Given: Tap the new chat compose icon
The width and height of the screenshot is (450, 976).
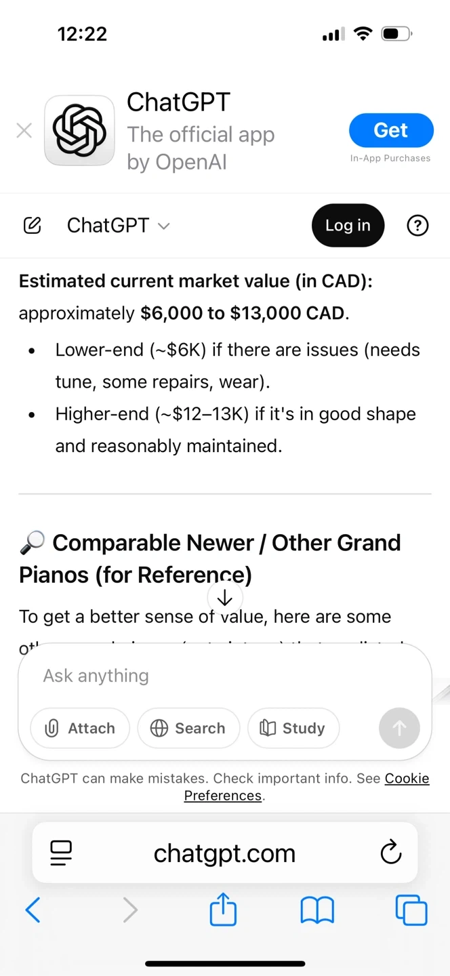Looking at the screenshot, I should pos(32,226).
